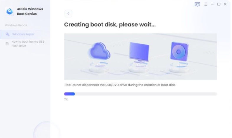The width and height of the screenshot is (232, 138).
Task: Click the 4DDiG Windows Boot Genius title
Action: pyautogui.click(x=30, y=11)
